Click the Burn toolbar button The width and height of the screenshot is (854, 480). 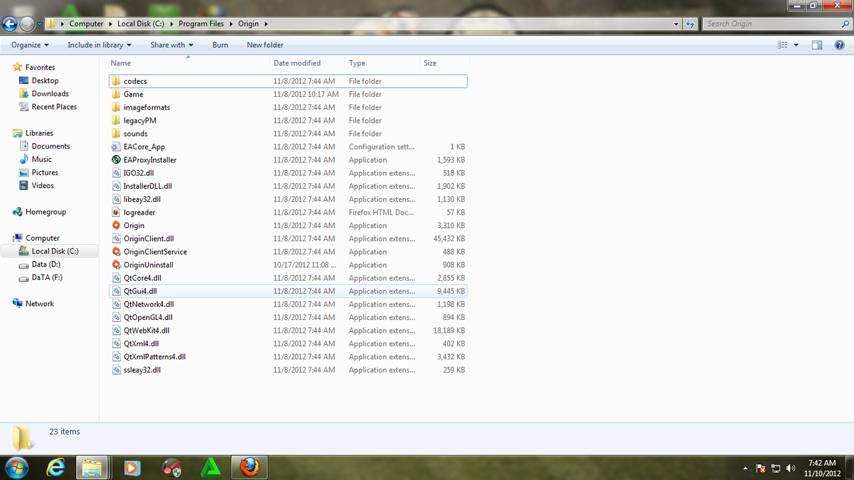point(220,45)
